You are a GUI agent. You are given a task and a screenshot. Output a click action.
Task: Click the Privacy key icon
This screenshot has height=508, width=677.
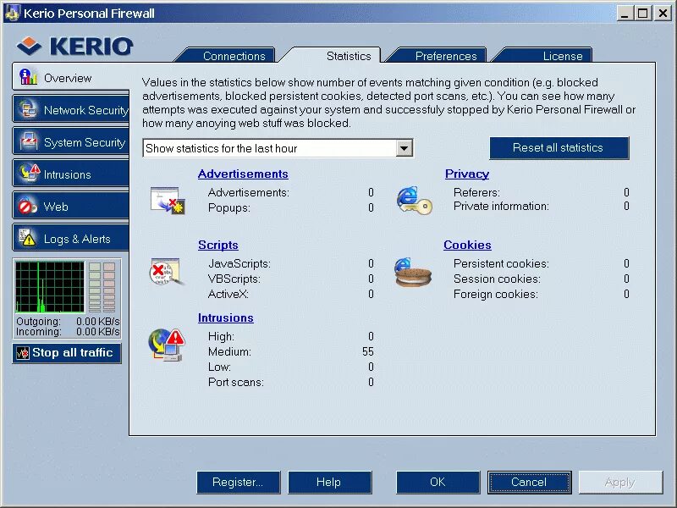tap(414, 201)
